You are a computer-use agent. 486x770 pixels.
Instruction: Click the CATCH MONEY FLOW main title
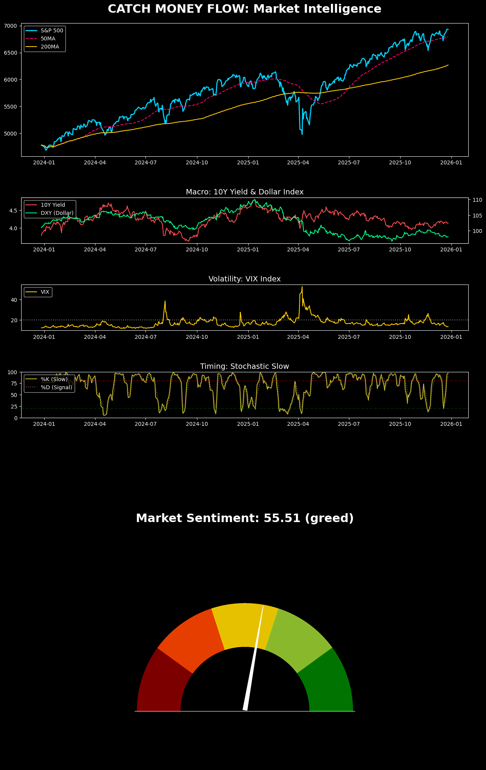pyautogui.click(x=244, y=9)
